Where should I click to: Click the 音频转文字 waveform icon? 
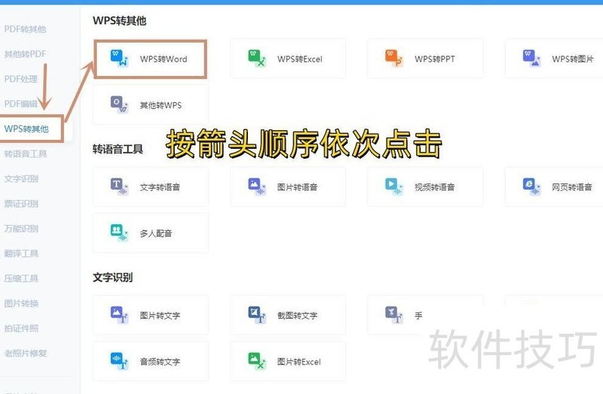(119, 361)
